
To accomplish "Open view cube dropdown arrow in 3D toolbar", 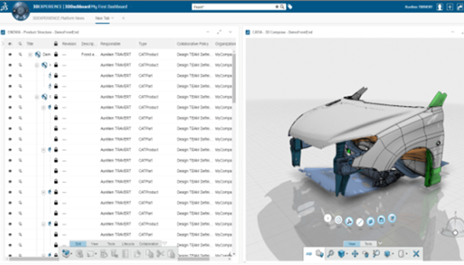I will click(x=347, y=254).
